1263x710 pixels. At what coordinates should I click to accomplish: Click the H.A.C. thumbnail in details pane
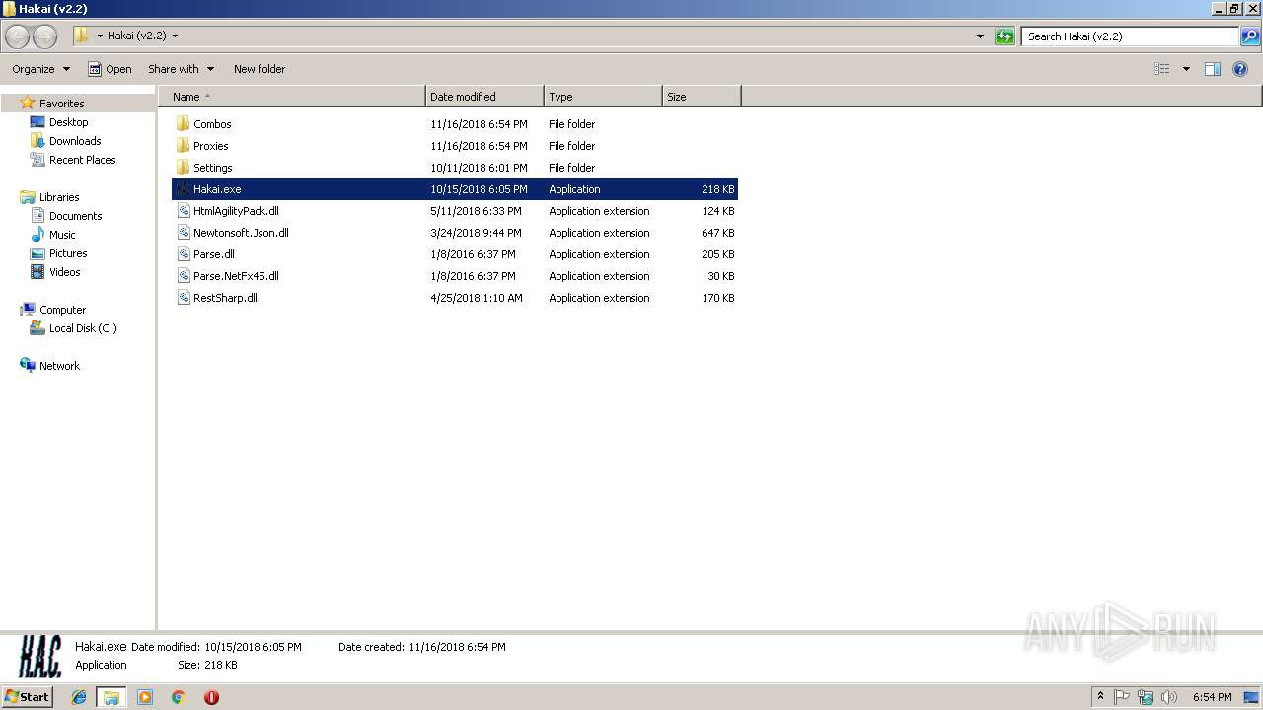pos(40,656)
